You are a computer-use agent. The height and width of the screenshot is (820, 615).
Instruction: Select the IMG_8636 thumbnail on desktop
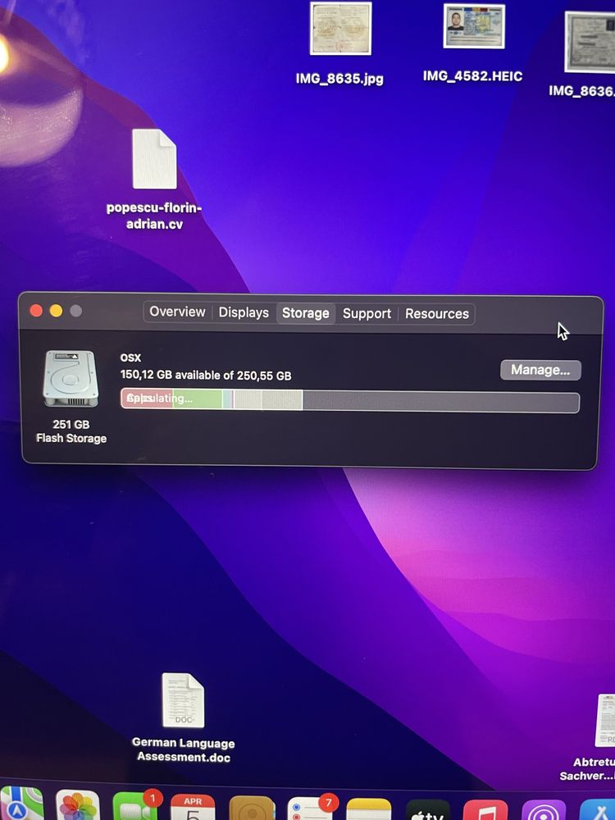pos(590,42)
